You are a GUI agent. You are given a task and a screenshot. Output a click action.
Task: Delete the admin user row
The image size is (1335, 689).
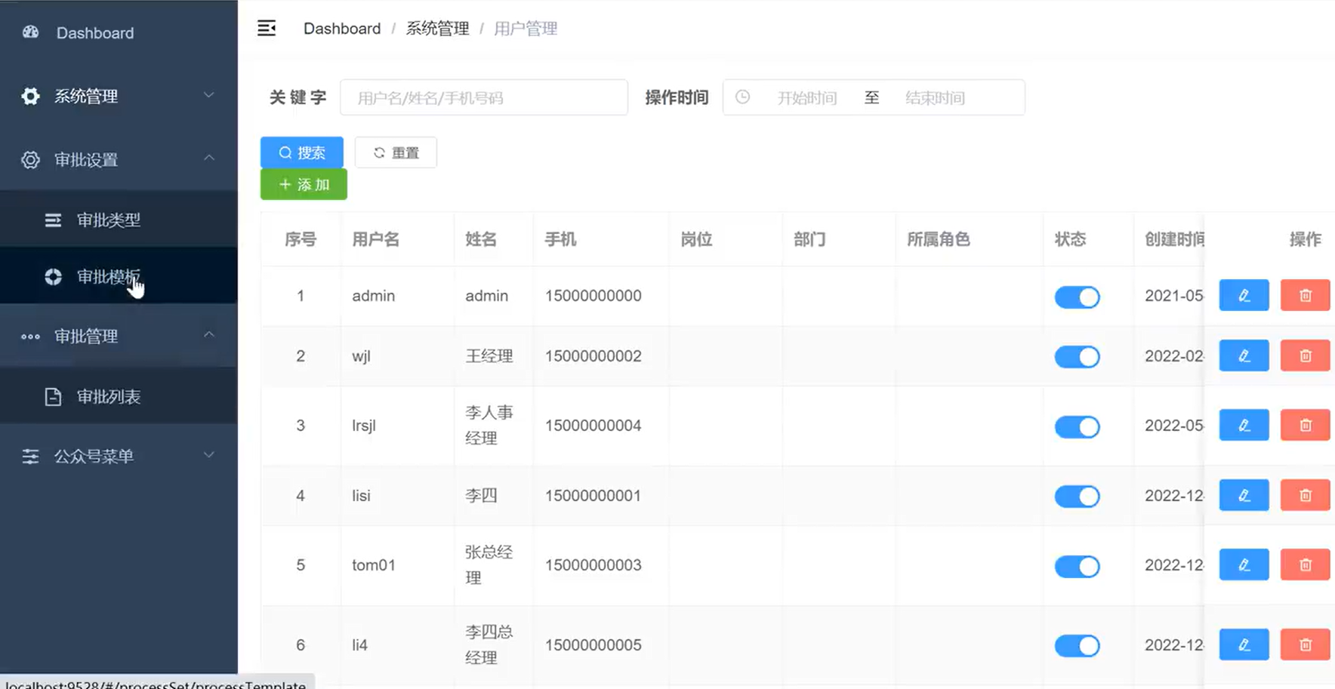[1305, 296]
